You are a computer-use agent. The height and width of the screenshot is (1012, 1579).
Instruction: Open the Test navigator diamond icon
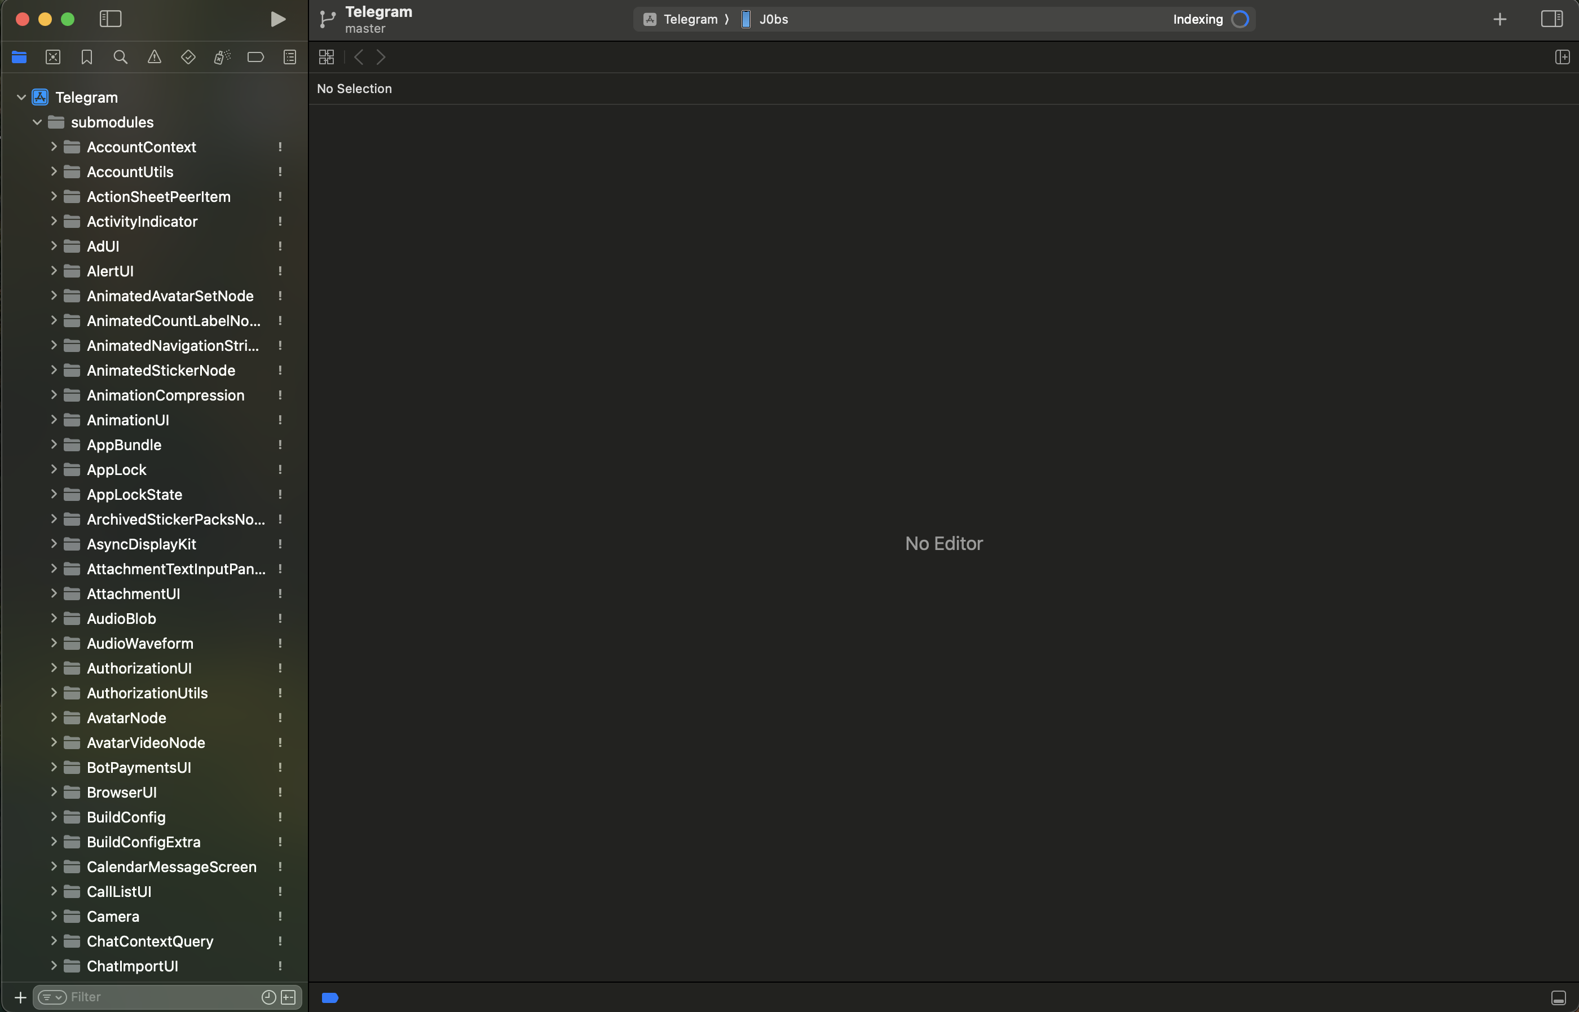click(188, 57)
